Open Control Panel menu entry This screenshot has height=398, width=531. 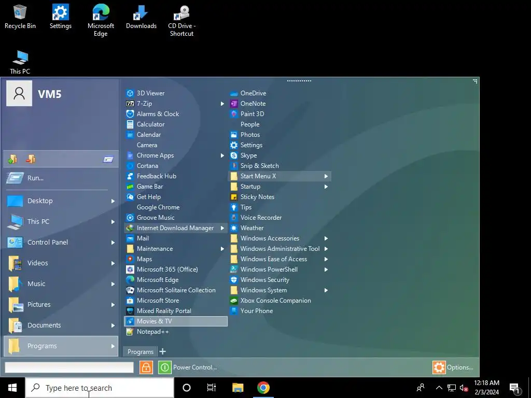click(x=61, y=243)
